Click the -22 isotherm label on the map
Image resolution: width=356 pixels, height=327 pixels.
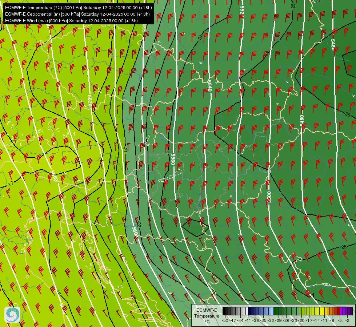[139, 223]
